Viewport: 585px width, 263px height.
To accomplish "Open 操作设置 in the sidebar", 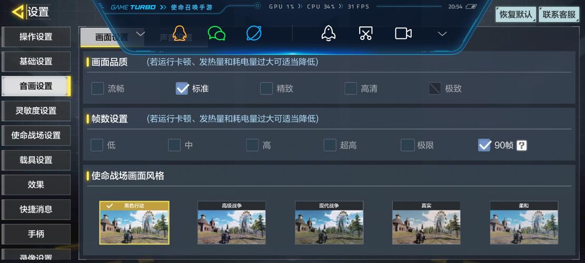I will [x=36, y=37].
